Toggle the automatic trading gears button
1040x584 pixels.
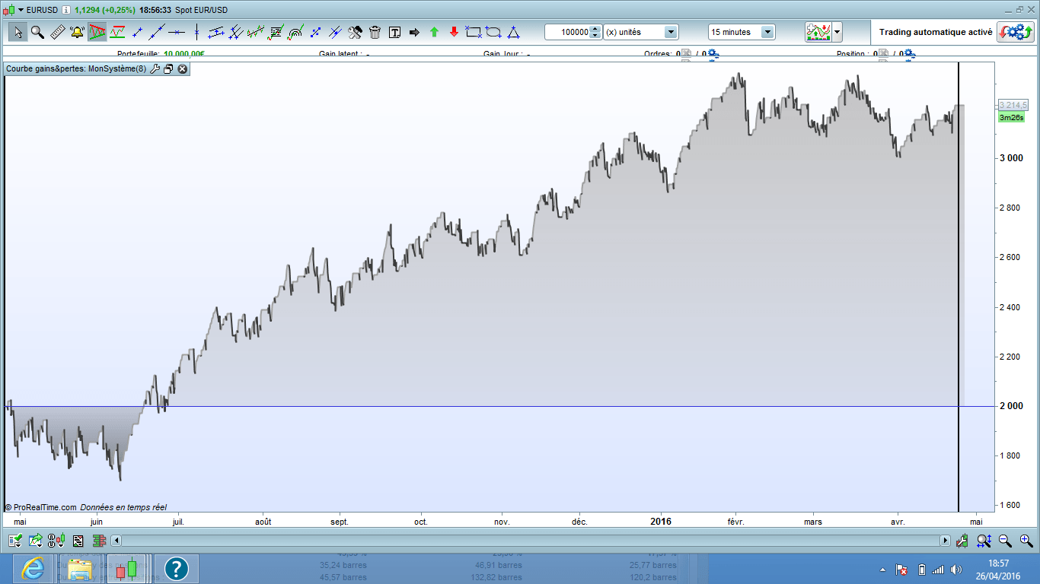point(1016,32)
